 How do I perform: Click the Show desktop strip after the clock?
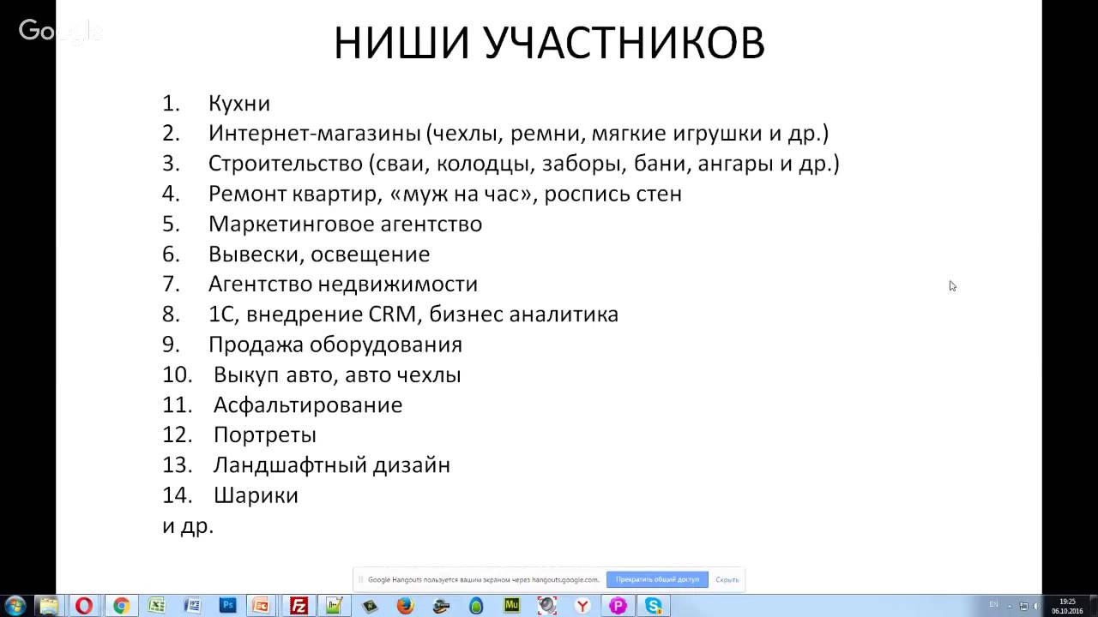tap(1093, 606)
